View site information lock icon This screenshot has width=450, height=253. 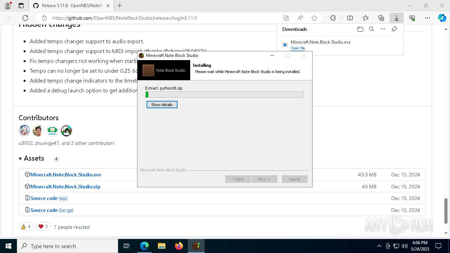click(x=44, y=18)
